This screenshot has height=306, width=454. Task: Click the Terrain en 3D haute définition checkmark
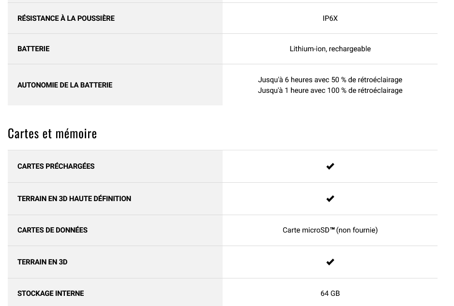click(330, 199)
